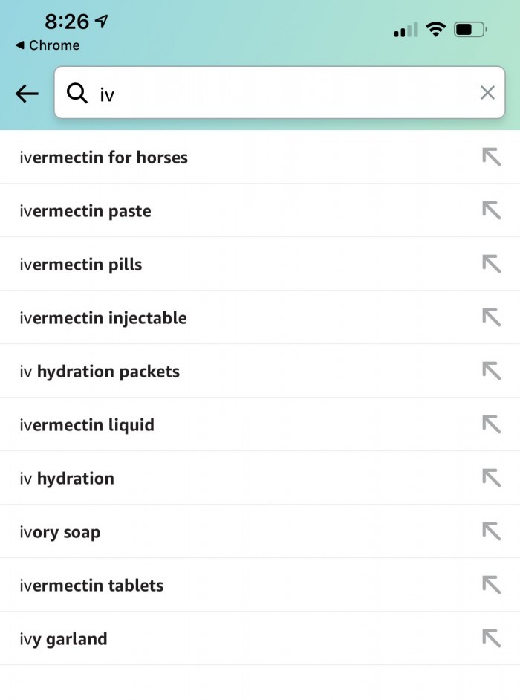Choose the "iv hydration" suggestion
This screenshot has height=700, width=520.
(67, 479)
